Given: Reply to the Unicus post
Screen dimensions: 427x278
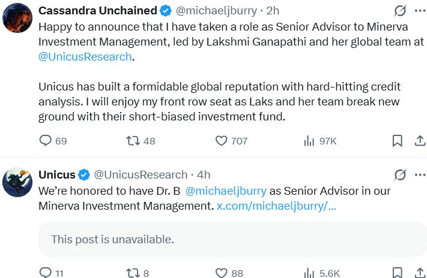Looking at the screenshot, I should pyautogui.click(x=51, y=273).
